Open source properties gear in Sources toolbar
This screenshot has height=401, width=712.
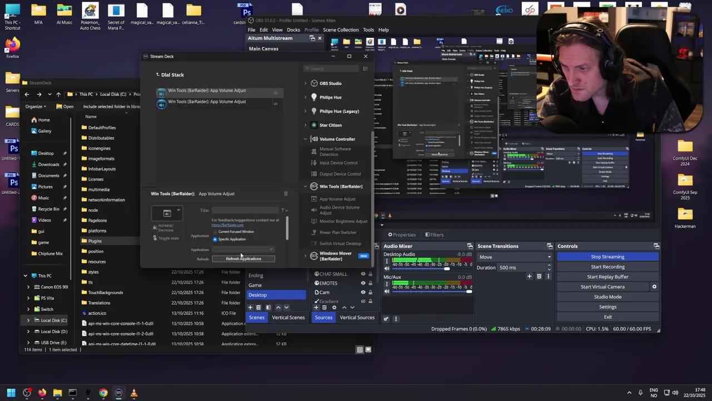(334, 307)
